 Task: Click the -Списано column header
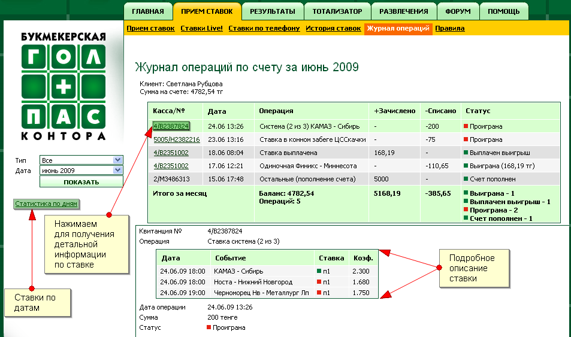pos(440,111)
